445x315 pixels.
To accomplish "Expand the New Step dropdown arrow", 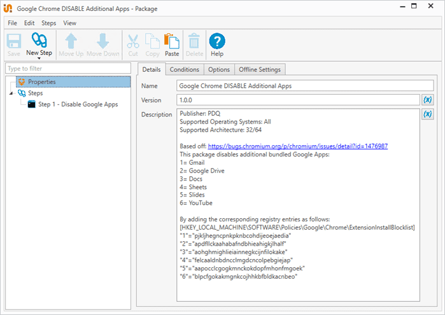I will (39, 58).
